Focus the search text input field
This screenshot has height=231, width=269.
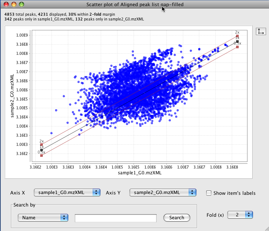pos(116,218)
